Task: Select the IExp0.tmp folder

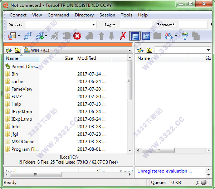Action: (19, 112)
